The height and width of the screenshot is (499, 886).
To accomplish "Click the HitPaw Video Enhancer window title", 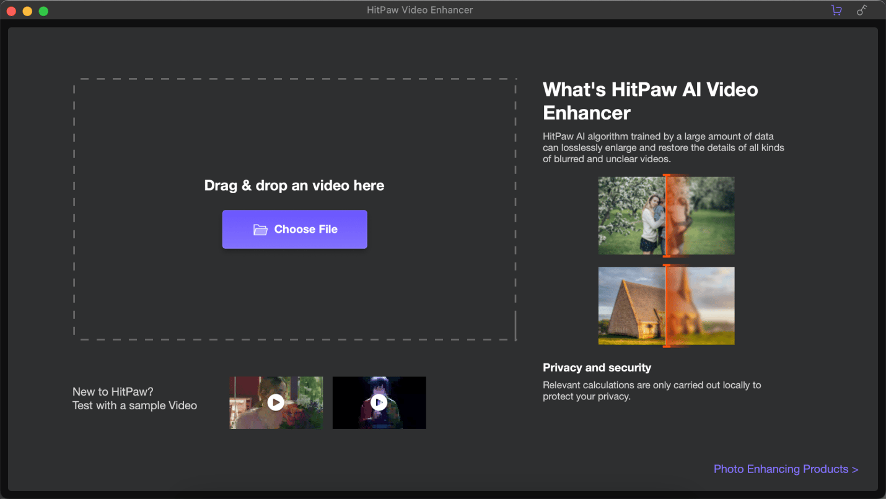I will 419,10.
